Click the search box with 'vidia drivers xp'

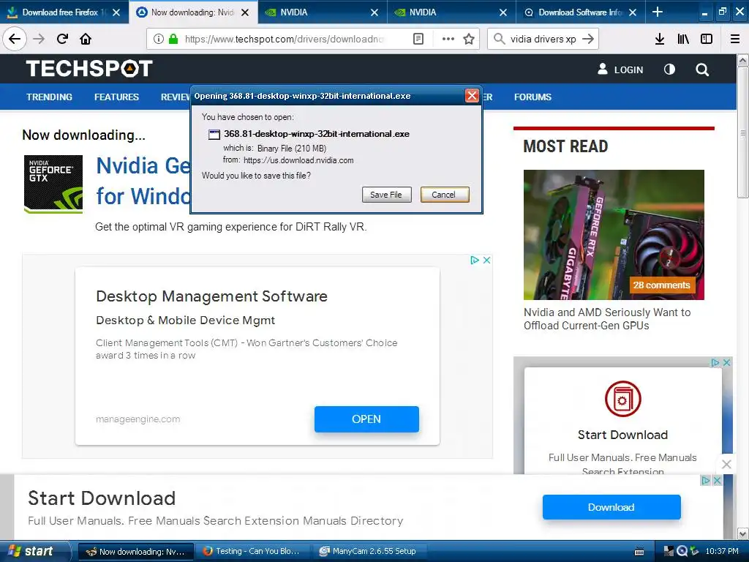(543, 39)
